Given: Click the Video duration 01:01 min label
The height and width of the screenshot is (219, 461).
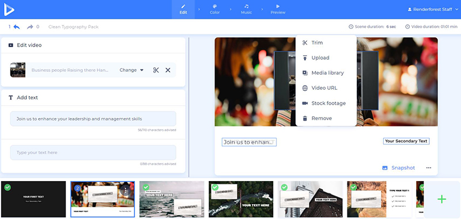Looking at the screenshot, I should pos(430,26).
